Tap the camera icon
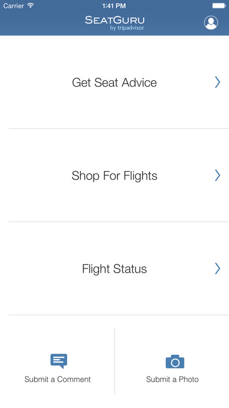 click(175, 362)
